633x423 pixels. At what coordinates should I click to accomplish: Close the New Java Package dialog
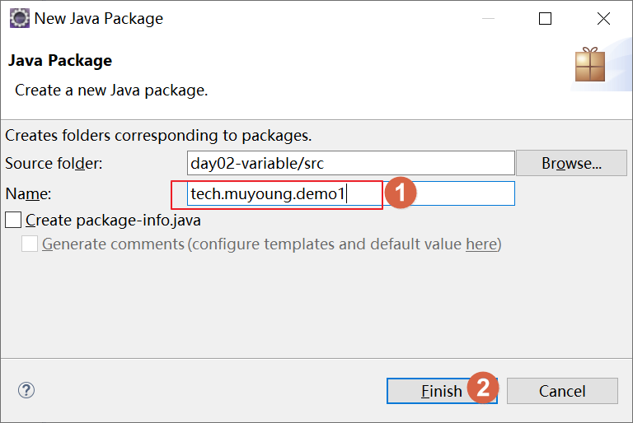[604, 18]
